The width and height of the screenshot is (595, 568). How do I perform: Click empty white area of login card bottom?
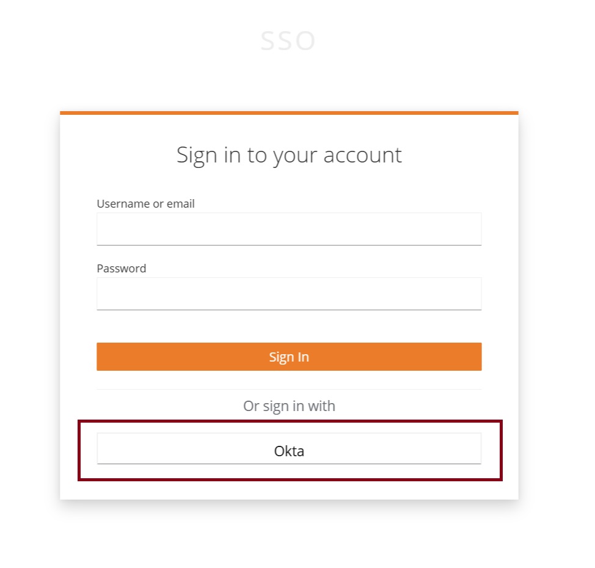[288, 490]
